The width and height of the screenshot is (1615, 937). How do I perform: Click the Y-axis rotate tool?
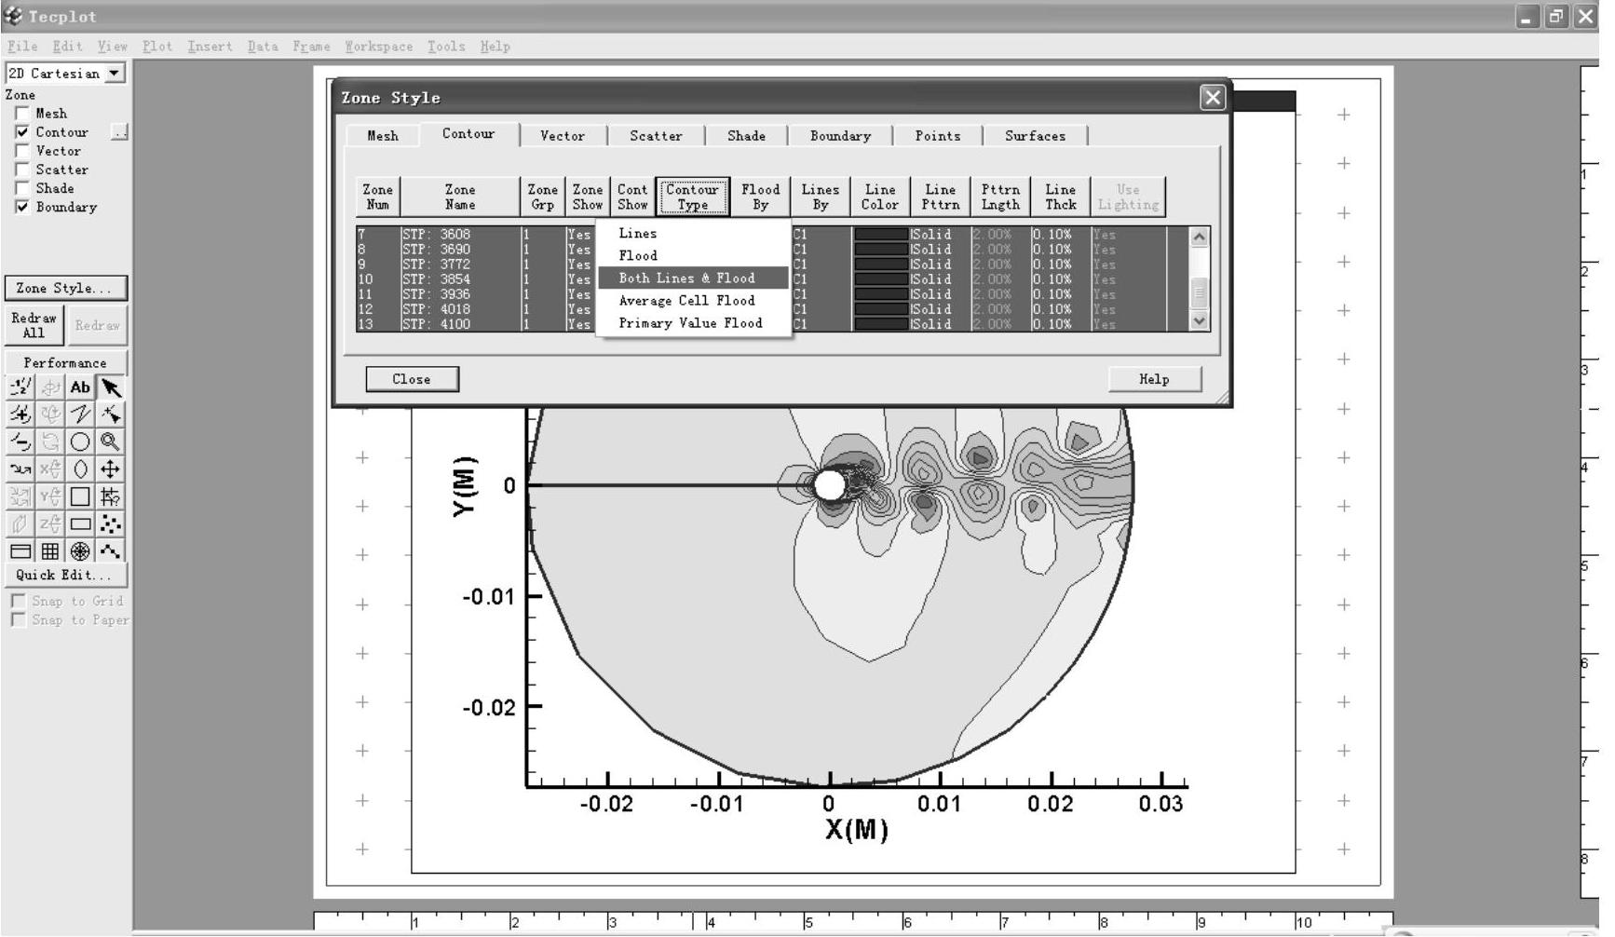point(50,496)
